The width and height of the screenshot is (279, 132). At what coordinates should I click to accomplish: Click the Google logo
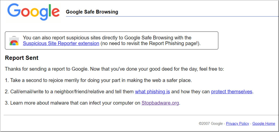(x=34, y=12)
